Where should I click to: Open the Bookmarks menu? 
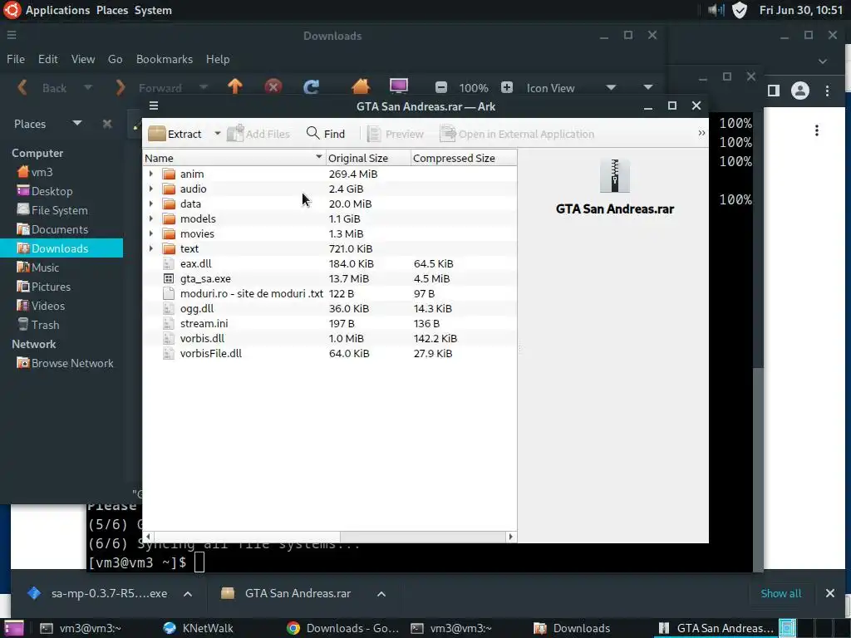click(165, 59)
